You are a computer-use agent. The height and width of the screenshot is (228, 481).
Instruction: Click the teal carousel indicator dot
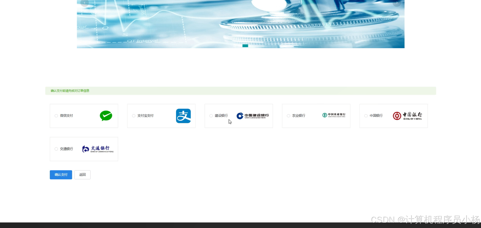(x=245, y=46)
